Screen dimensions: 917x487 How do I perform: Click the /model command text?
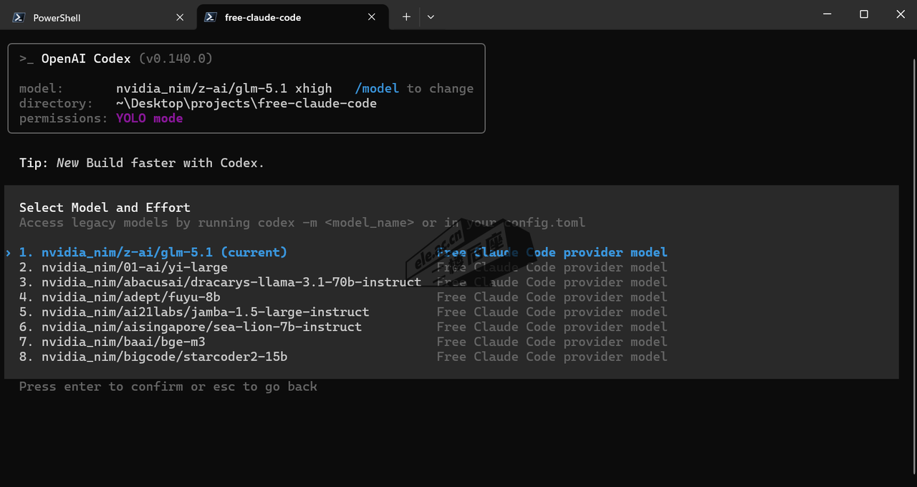coord(377,89)
